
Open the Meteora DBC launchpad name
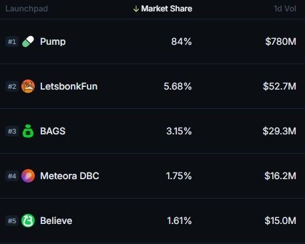(69, 176)
